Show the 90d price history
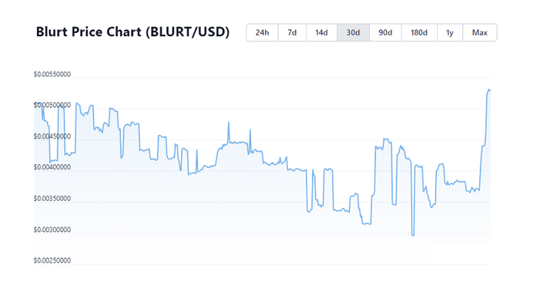The image size is (537, 302). coord(385,33)
